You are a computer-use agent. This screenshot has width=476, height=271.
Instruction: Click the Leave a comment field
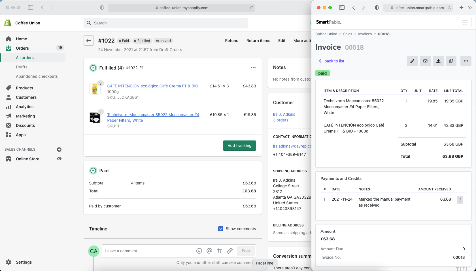point(149,251)
